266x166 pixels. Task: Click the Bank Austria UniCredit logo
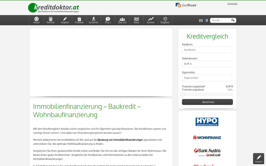click(207, 152)
